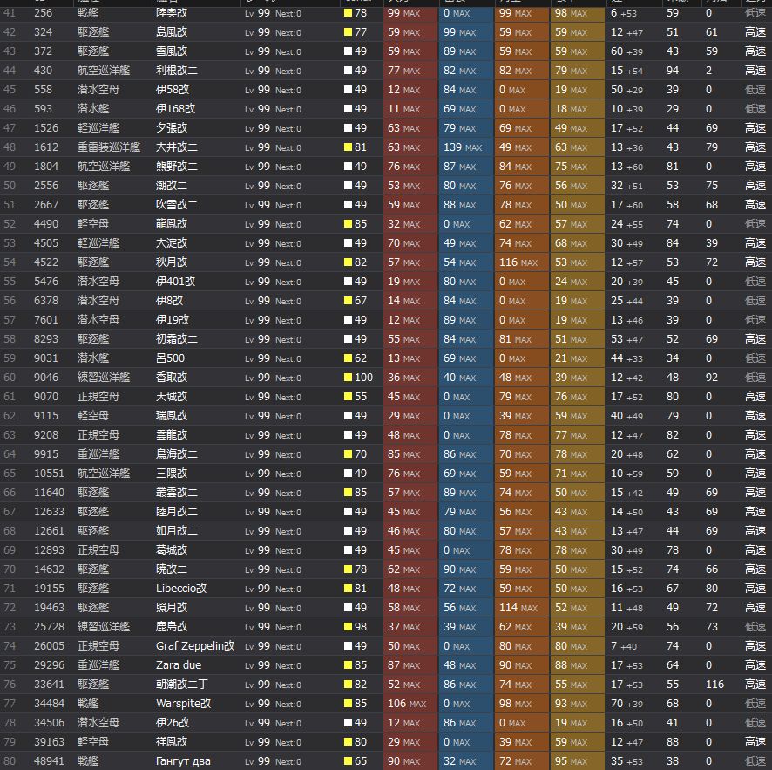
Task: Select the firepower value 106 MAX
Action: tap(406, 704)
